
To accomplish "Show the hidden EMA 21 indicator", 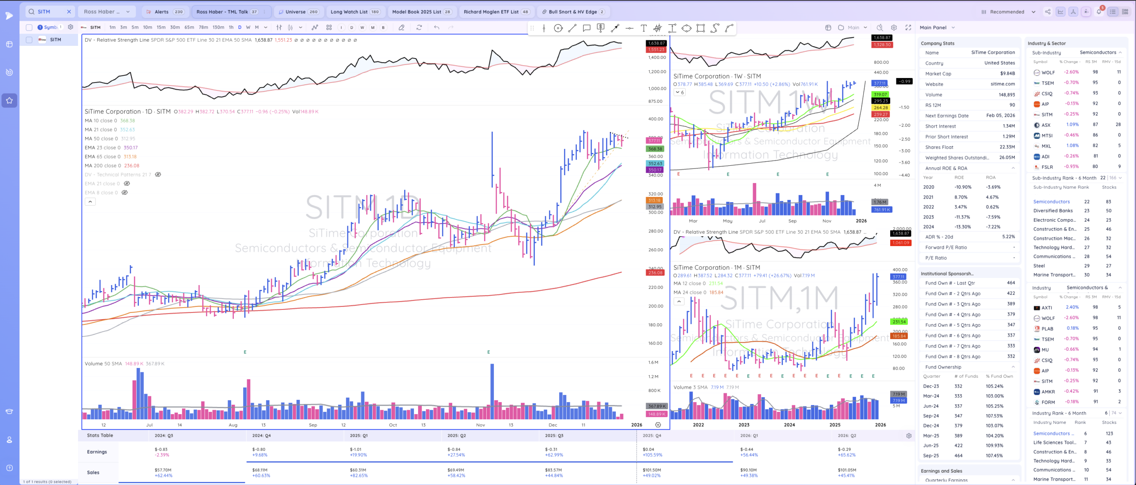I will click(127, 184).
